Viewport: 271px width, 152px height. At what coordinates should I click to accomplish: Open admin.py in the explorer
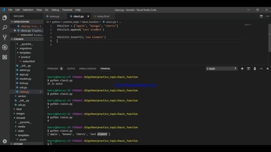tap(25, 70)
